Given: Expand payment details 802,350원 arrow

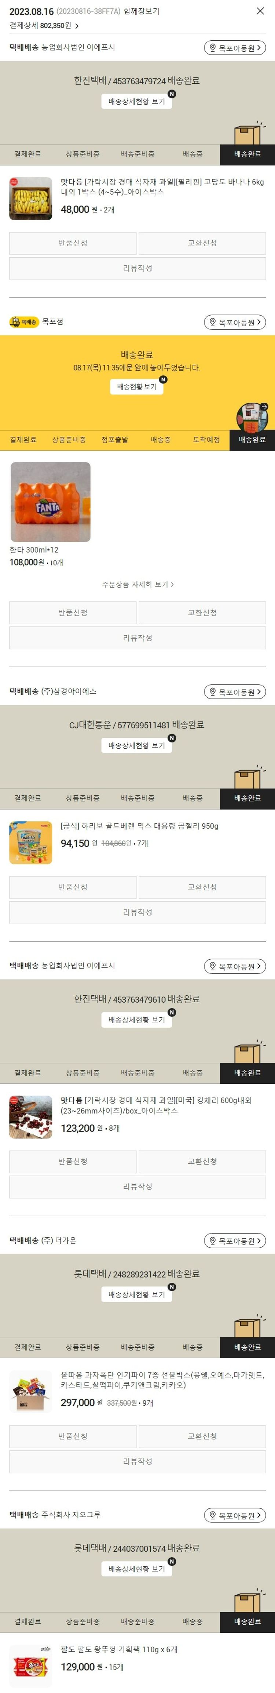Looking at the screenshot, I should [77, 26].
